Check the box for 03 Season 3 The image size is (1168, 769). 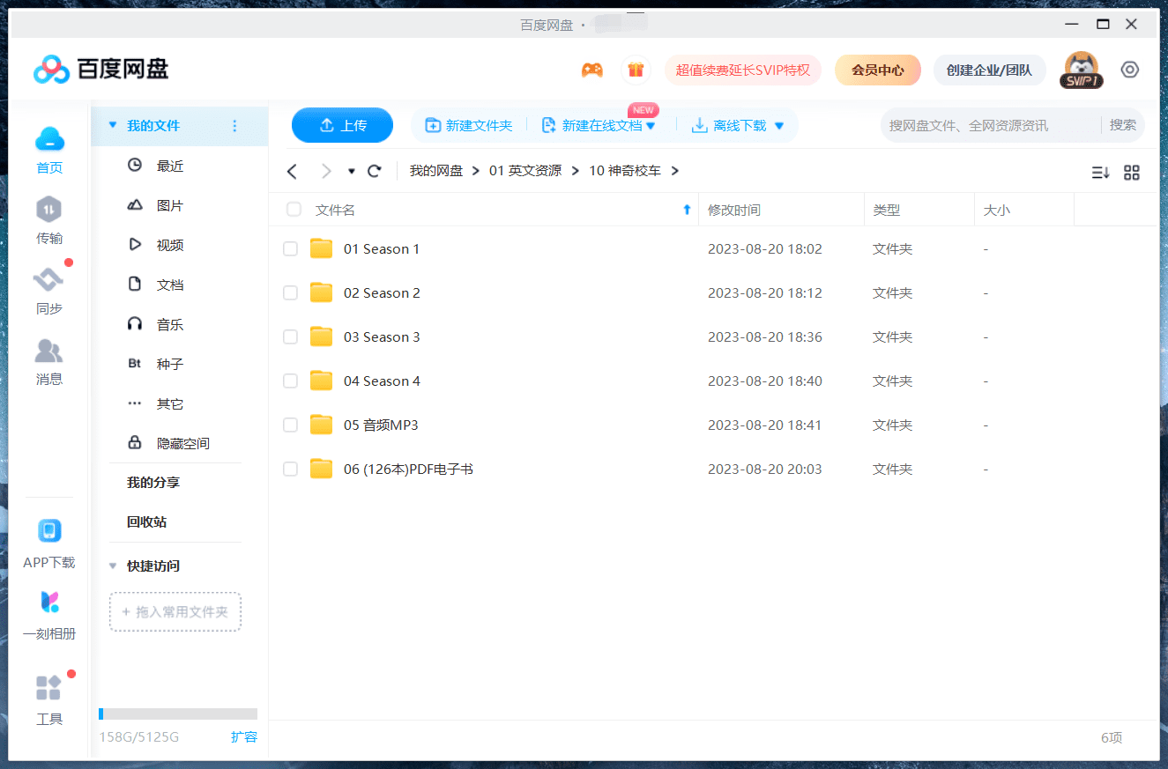click(x=290, y=337)
